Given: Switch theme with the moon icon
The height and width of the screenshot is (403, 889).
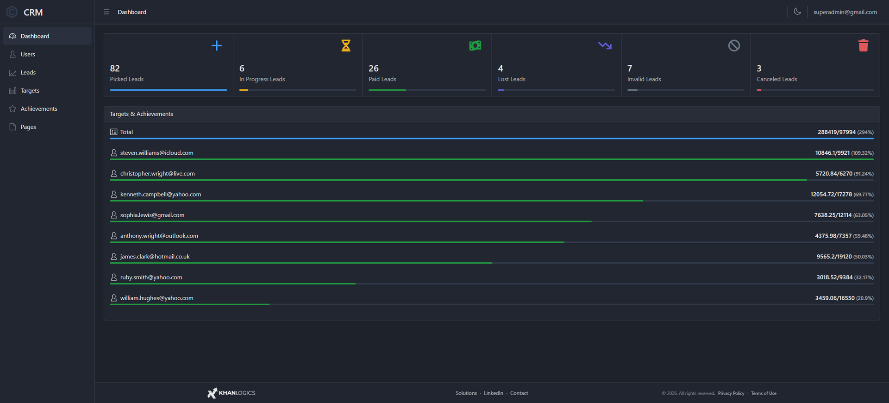Looking at the screenshot, I should [x=797, y=12].
